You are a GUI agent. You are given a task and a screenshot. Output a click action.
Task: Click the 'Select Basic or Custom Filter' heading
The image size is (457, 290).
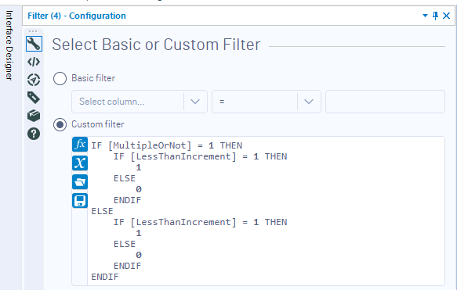[x=156, y=45]
